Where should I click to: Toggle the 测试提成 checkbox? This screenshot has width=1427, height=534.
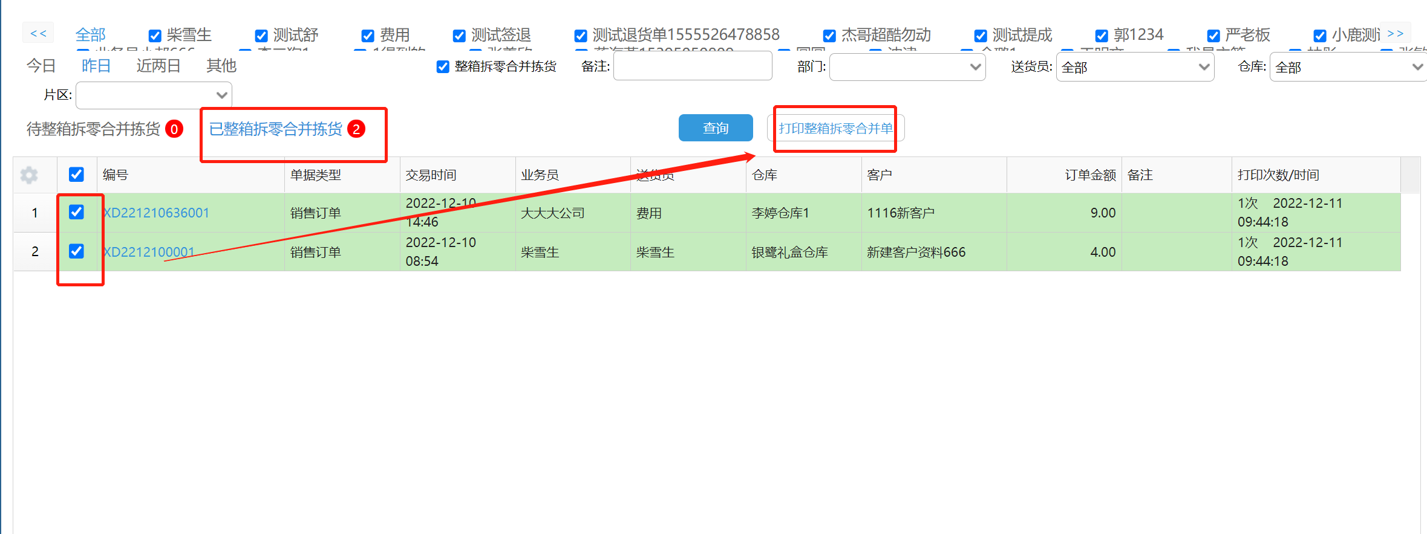(981, 36)
